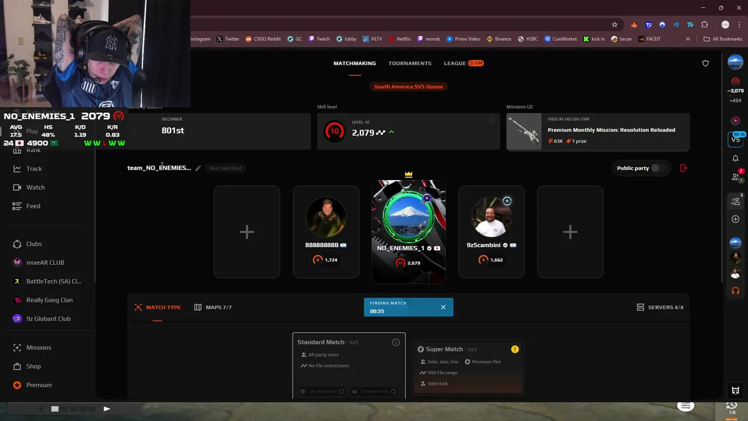
Task: Open Twitch bookmark
Action: coord(319,39)
